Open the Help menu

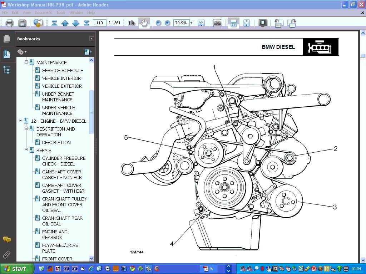(91, 12)
